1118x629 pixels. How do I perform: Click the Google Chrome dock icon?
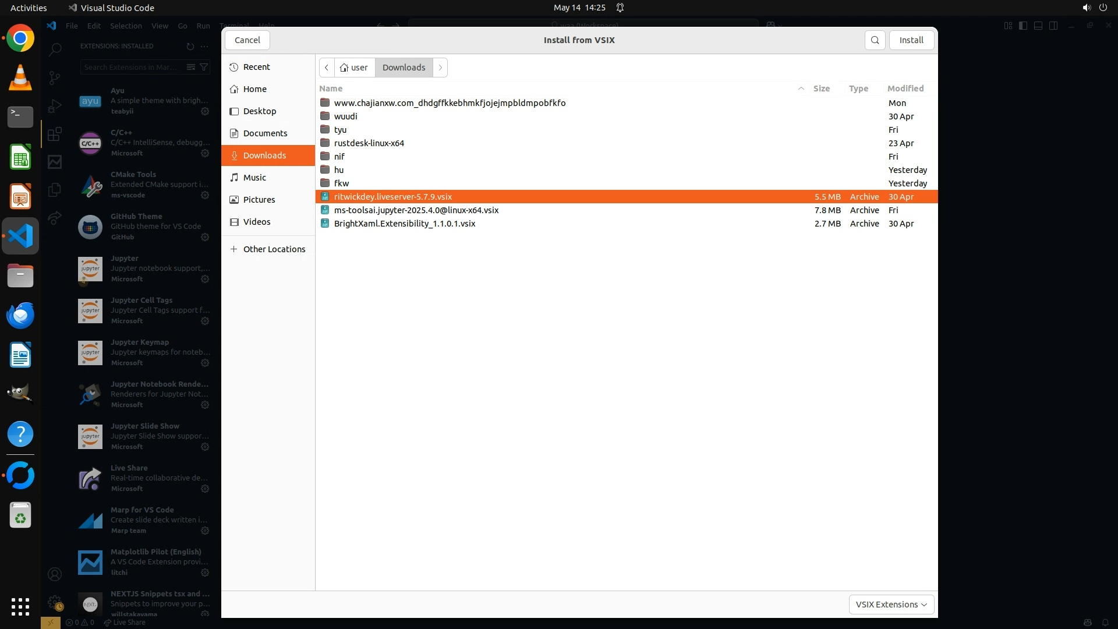tap(20, 38)
